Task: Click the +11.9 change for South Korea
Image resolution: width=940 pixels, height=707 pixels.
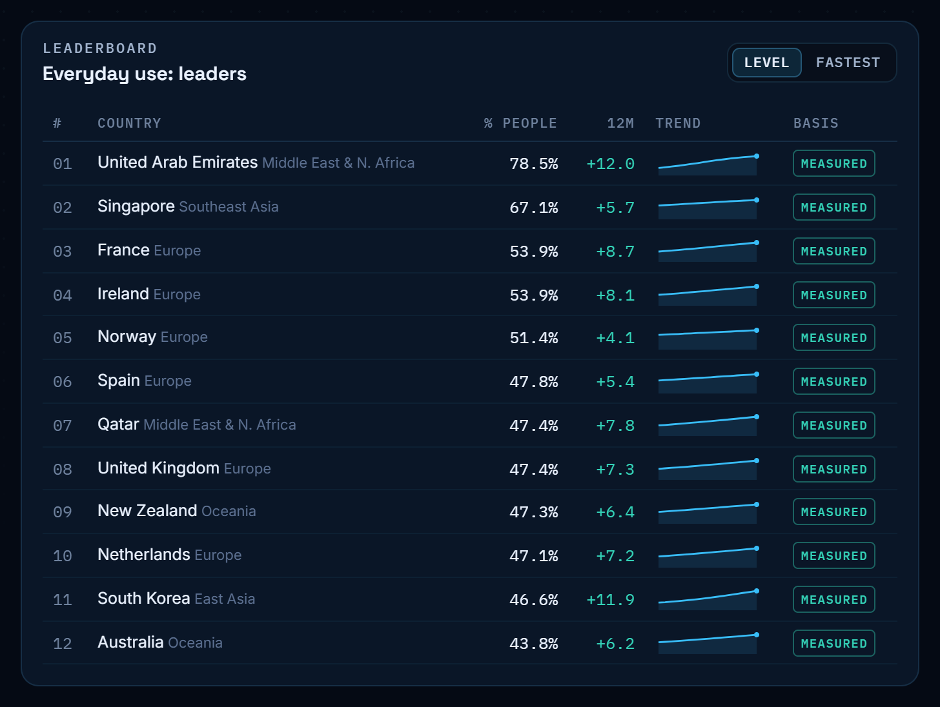Action: pos(610,600)
